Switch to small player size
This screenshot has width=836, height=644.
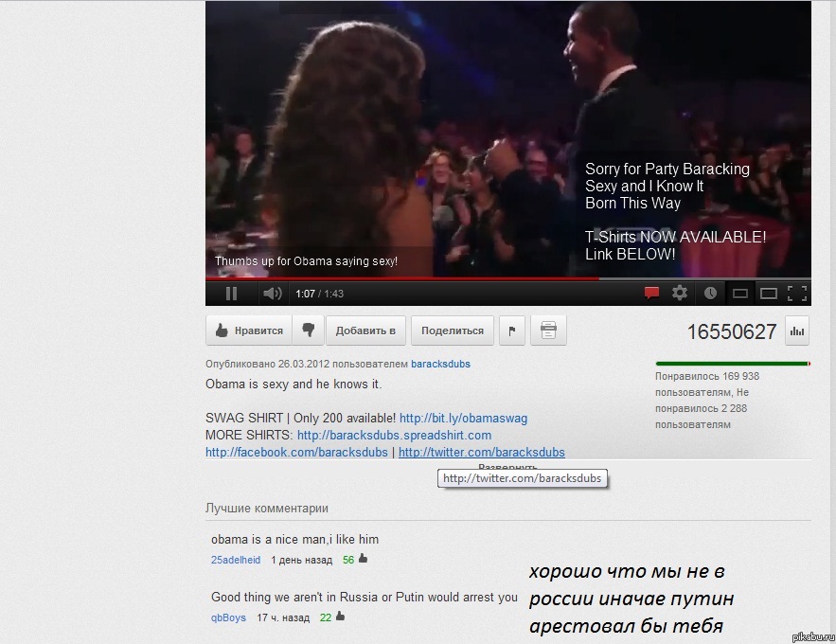click(740, 294)
